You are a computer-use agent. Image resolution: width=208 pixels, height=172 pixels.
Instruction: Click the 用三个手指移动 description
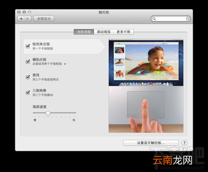pyautogui.click(x=43, y=95)
